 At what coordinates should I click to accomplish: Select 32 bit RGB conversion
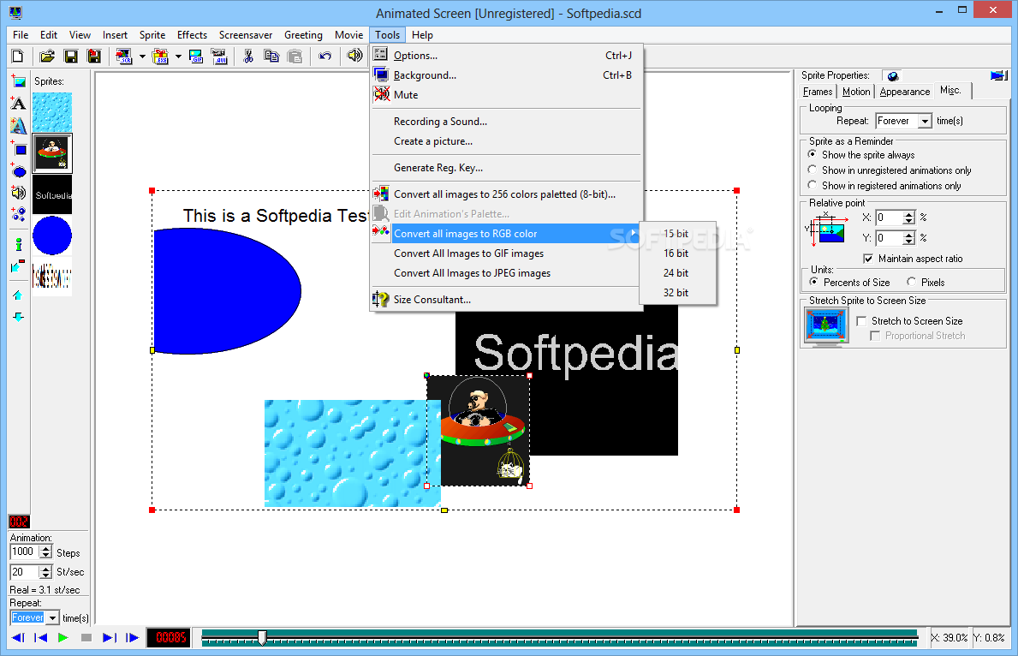coord(678,293)
